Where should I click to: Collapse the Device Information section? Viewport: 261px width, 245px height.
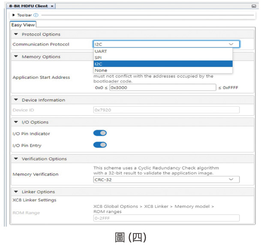(16, 100)
